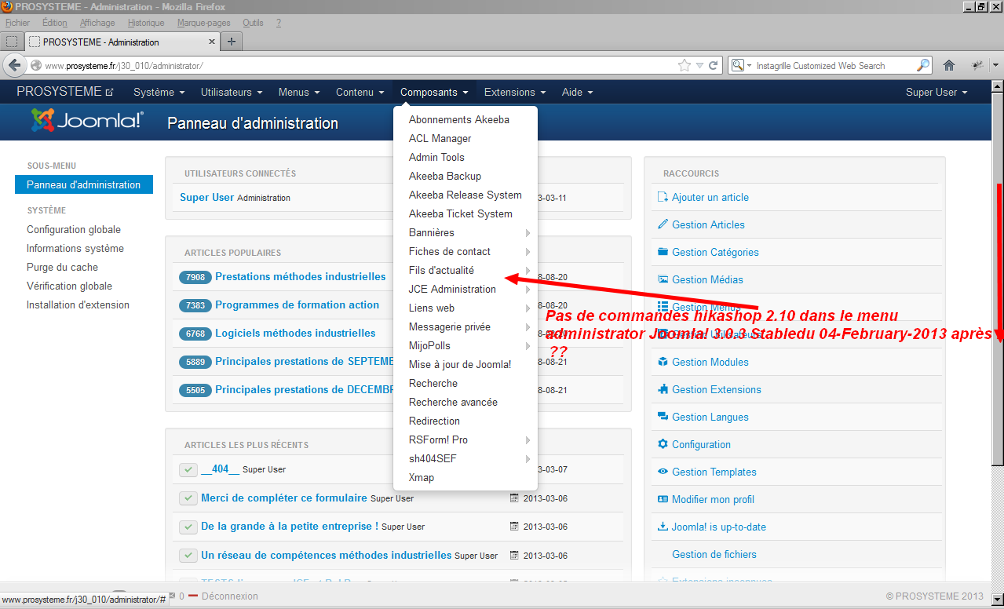Open Configuration globale in the sidebar
Image resolution: width=1004 pixels, height=609 pixels.
(x=74, y=229)
